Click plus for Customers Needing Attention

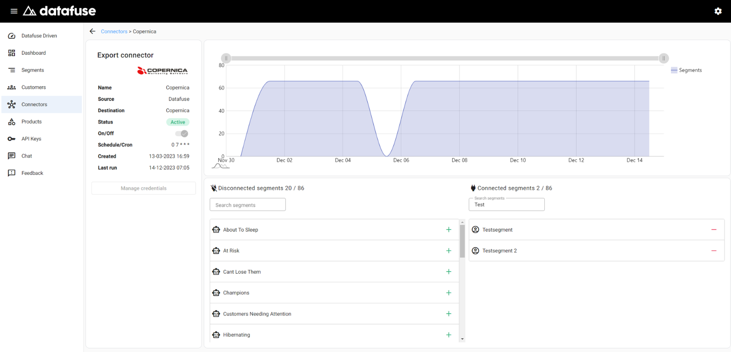[449, 314]
